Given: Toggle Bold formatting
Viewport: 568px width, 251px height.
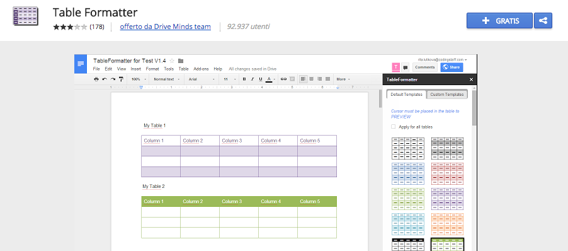Looking at the screenshot, I should point(244,79).
